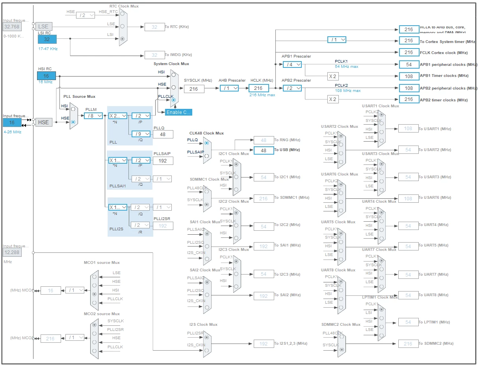Viewport: 483px width, 368px height.
Task: Click the Enable CSS button
Action: pyautogui.click(x=178, y=112)
